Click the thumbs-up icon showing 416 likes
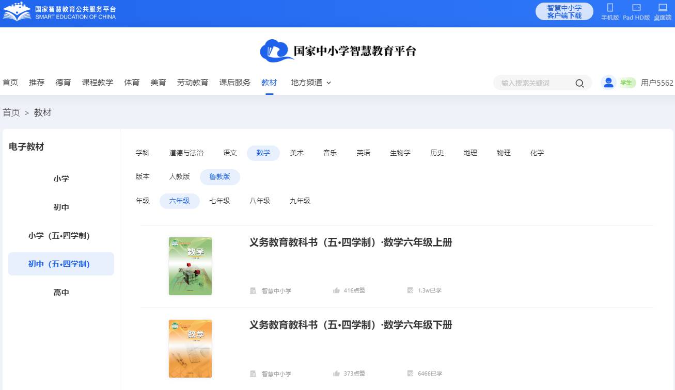This screenshot has width=675, height=390. [x=337, y=290]
